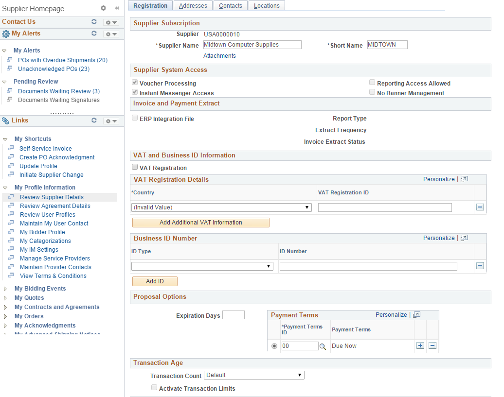Check the VAT Registration box

coord(135,167)
